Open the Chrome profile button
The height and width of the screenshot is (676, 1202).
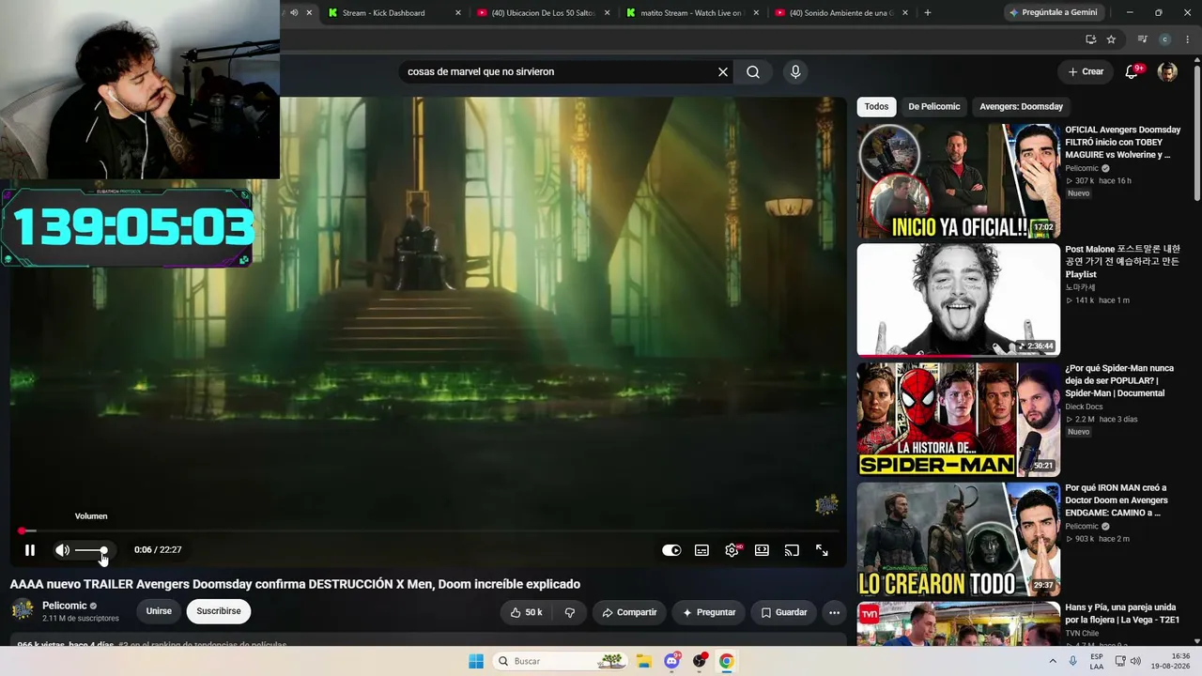pos(1165,39)
